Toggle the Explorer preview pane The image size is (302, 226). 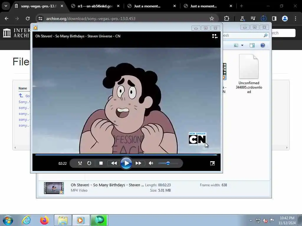[x=252, y=45]
